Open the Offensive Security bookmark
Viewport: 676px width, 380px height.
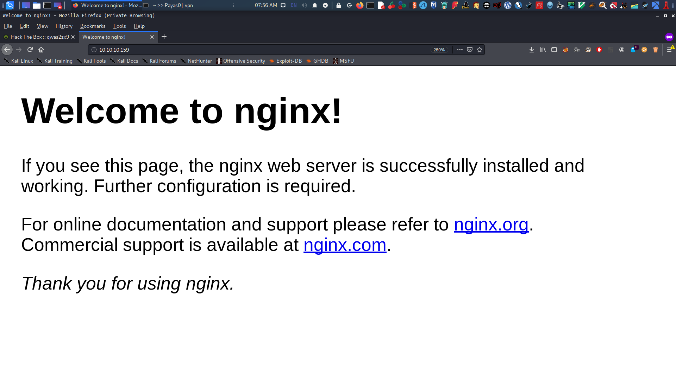(241, 61)
